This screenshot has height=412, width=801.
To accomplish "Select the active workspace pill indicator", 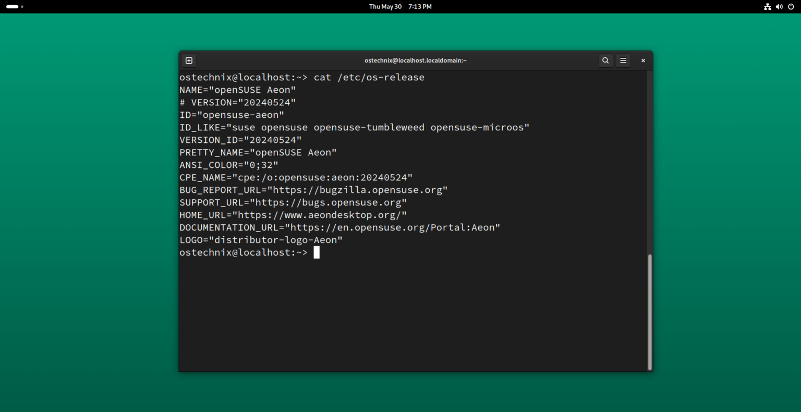I will (x=13, y=7).
